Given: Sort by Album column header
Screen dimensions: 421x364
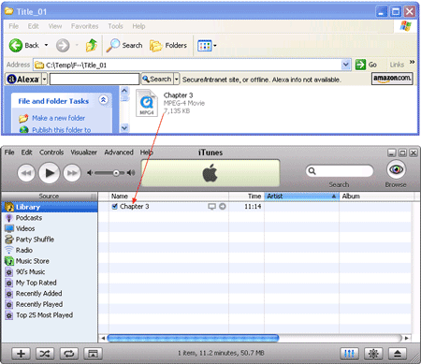Looking at the screenshot, I should [377, 197].
